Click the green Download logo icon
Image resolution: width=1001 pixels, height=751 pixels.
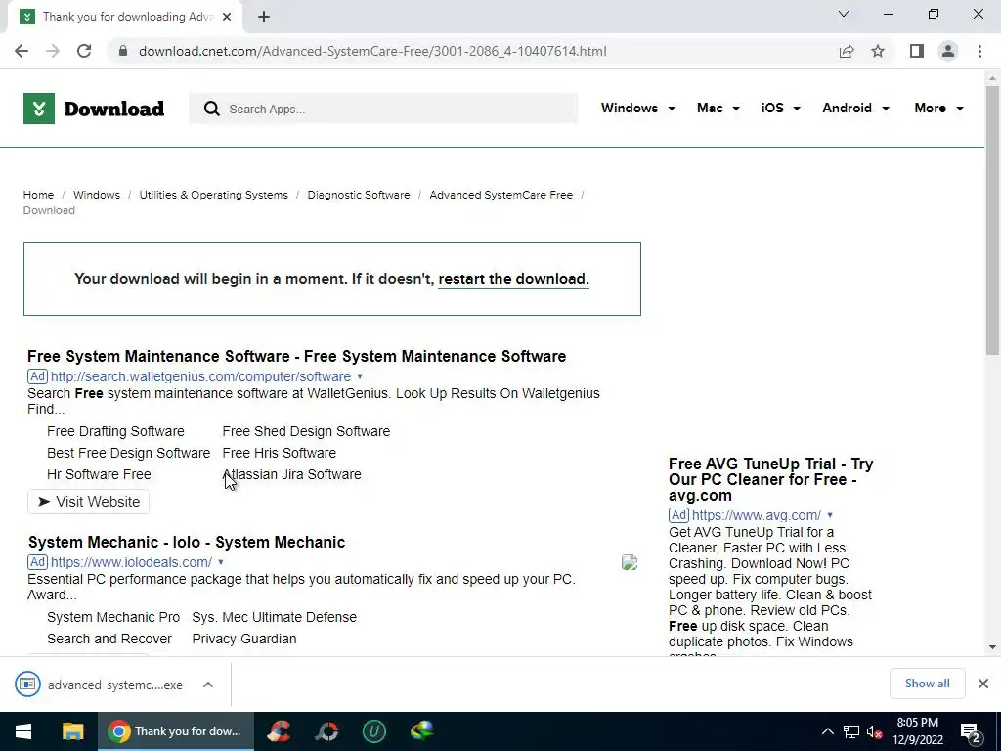(x=39, y=109)
